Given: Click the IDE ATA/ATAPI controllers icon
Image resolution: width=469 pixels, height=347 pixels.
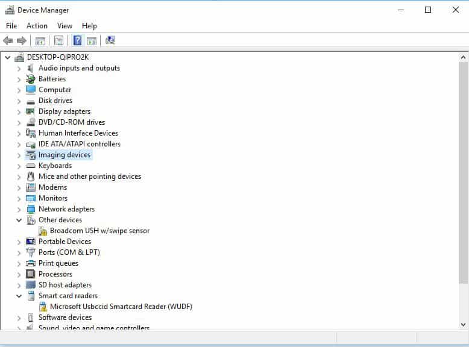Looking at the screenshot, I should pyautogui.click(x=31, y=145).
